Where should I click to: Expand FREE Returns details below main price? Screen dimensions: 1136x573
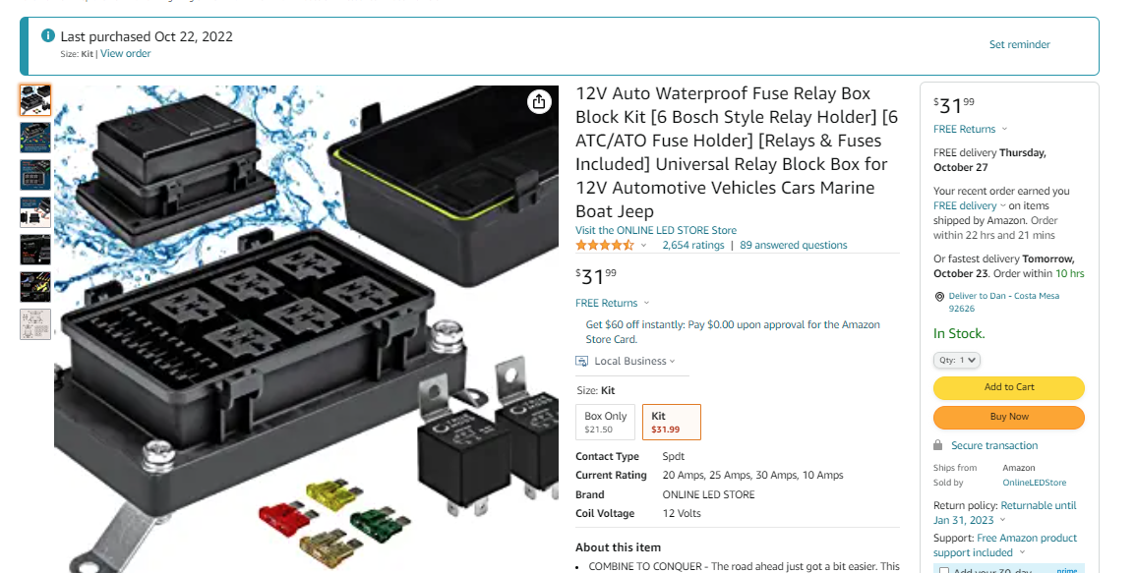[612, 303]
